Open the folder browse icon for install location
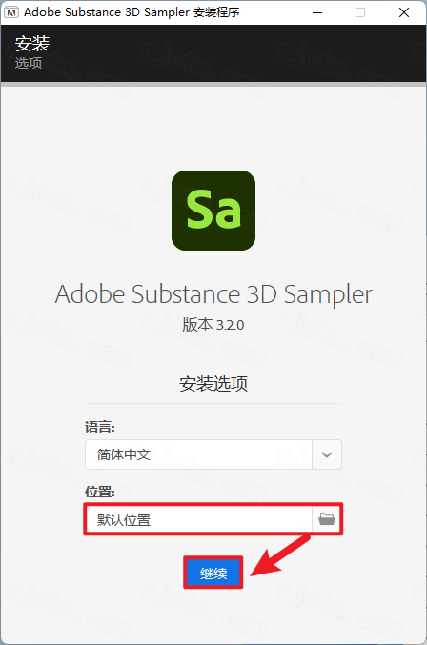427x645 pixels. coord(327,519)
